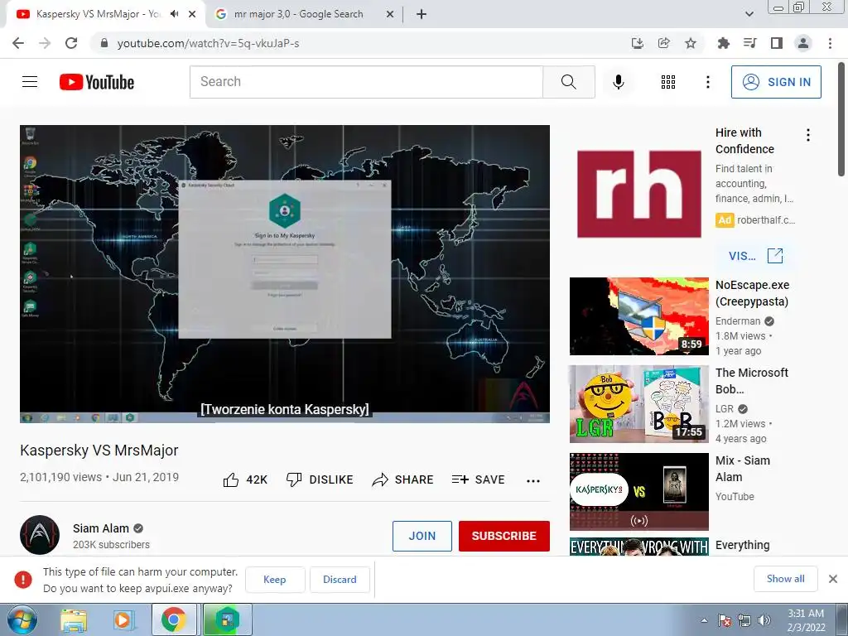Click the video player to pause

tap(285, 273)
